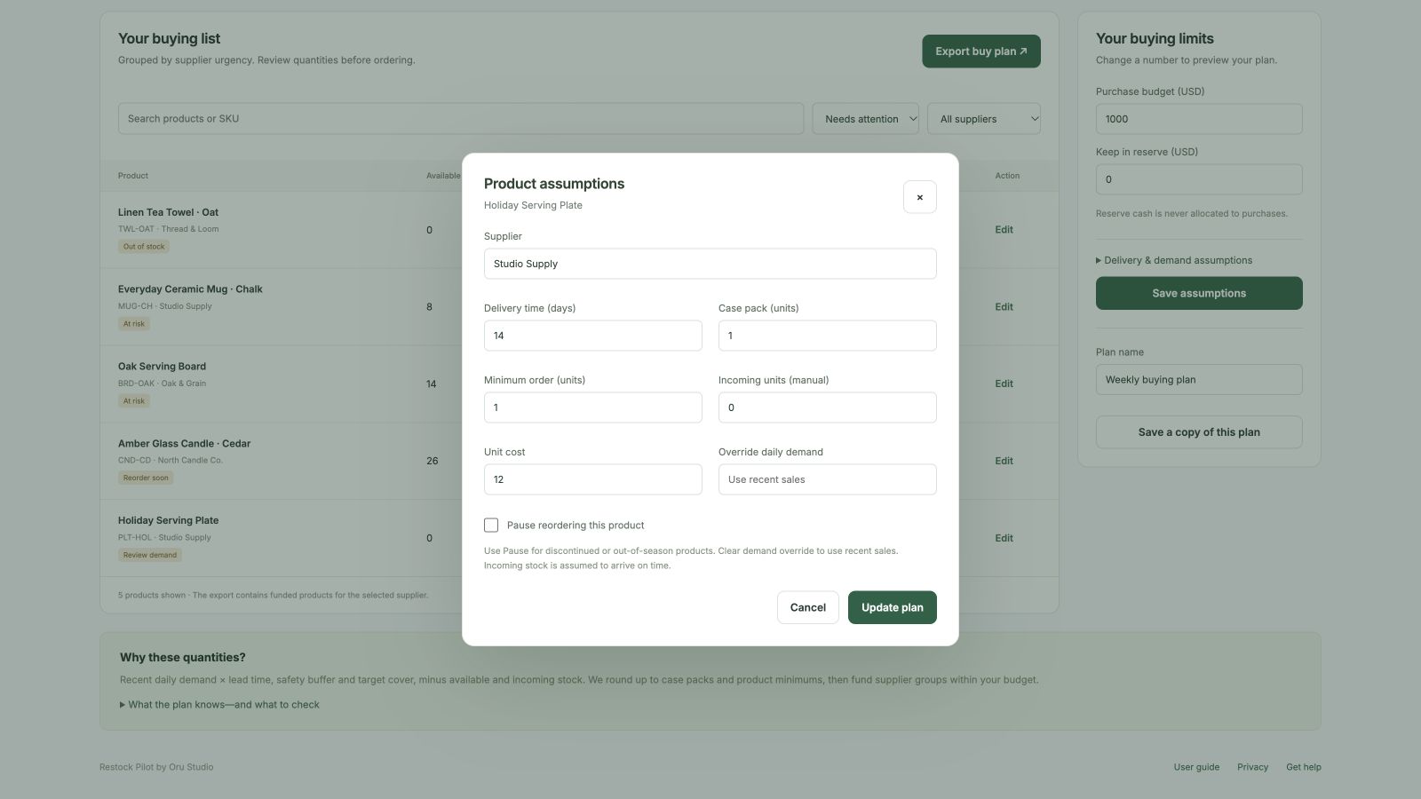
Task: Open the Privacy link
Action: pyautogui.click(x=1252, y=767)
